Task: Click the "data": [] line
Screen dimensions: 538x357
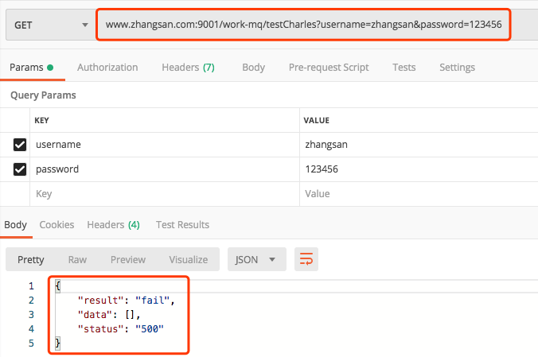Action: click(x=109, y=315)
